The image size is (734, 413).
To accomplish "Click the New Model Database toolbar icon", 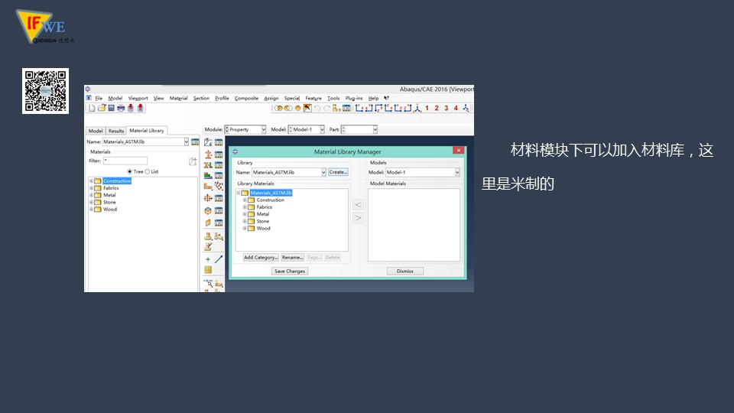I will (x=93, y=108).
